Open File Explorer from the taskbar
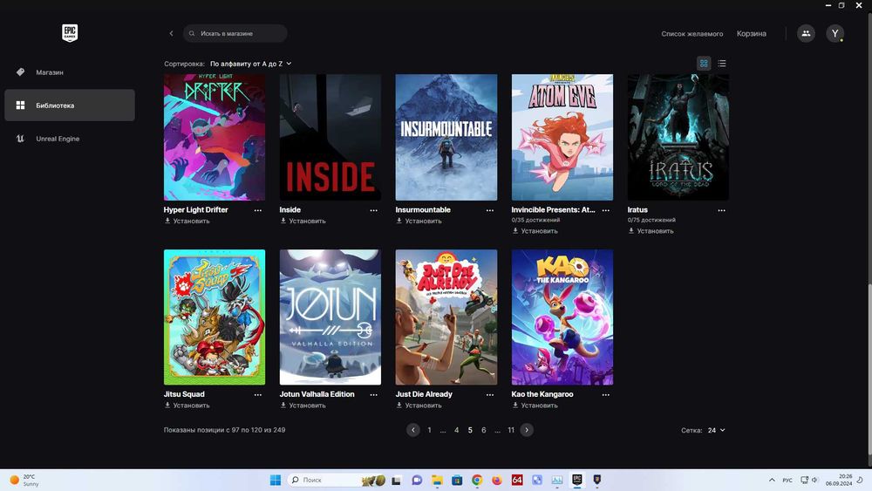Image resolution: width=872 pixels, height=491 pixels. (437, 480)
